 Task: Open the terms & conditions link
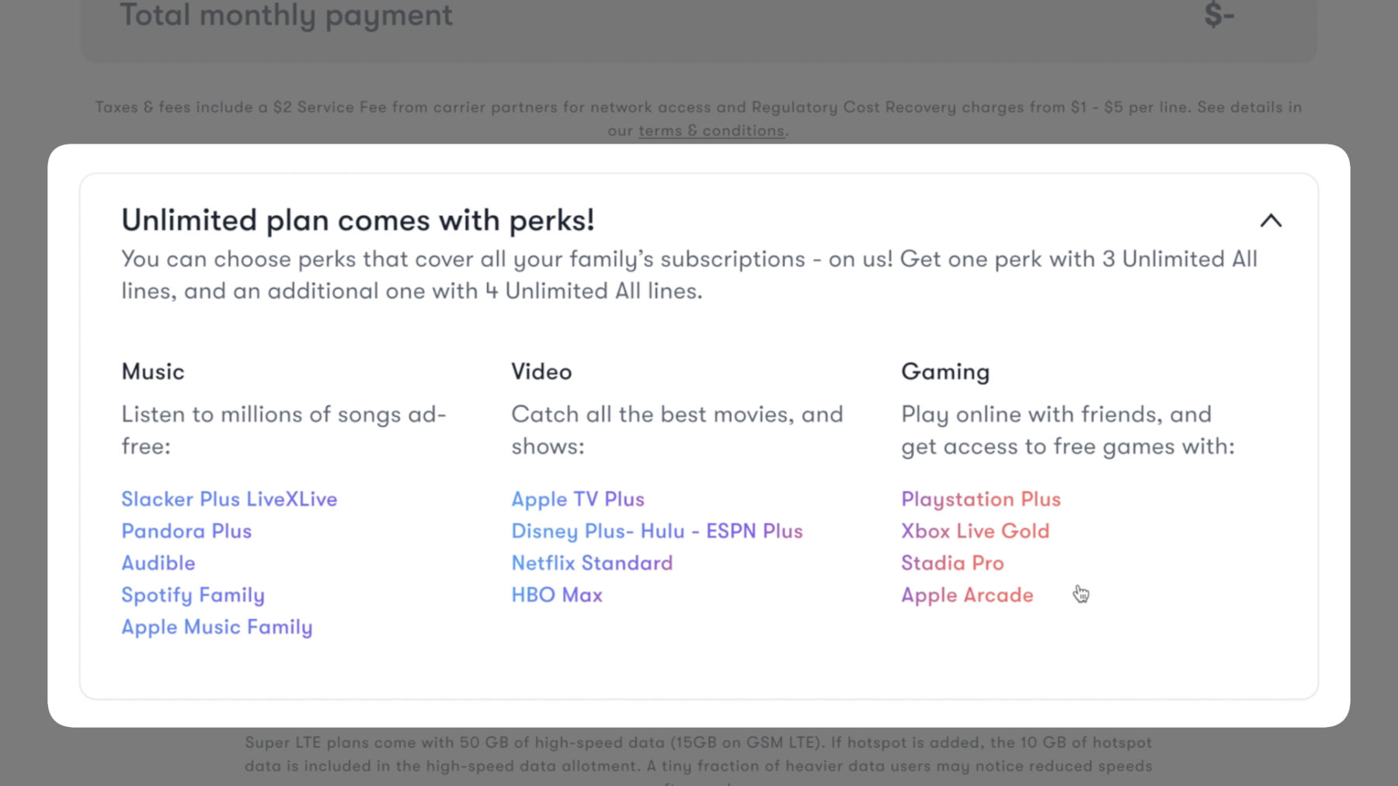point(711,130)
